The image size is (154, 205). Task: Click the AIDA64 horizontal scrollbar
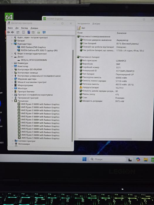[x=105, y=139]
